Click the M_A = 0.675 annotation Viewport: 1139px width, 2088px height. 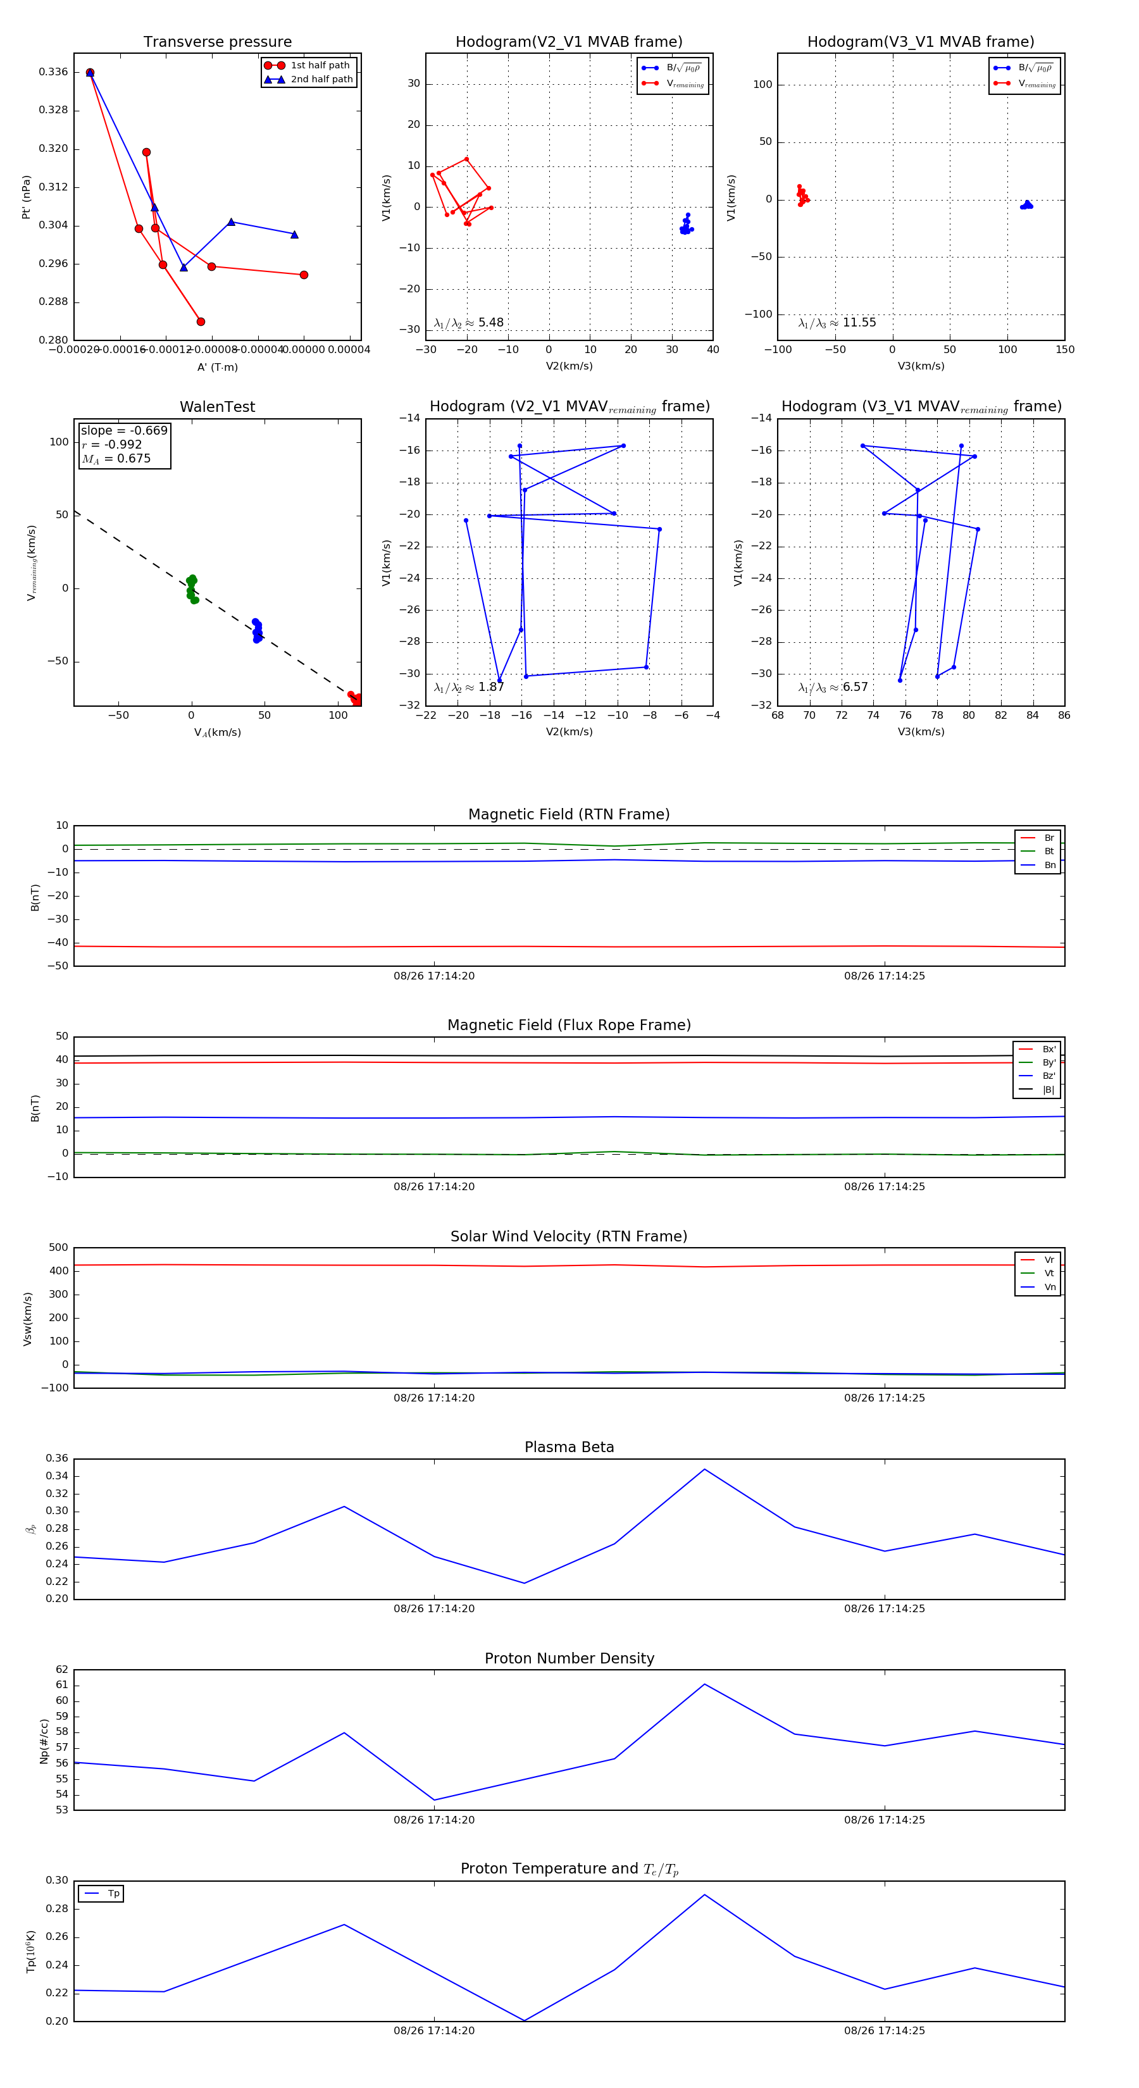coord(116,459)
